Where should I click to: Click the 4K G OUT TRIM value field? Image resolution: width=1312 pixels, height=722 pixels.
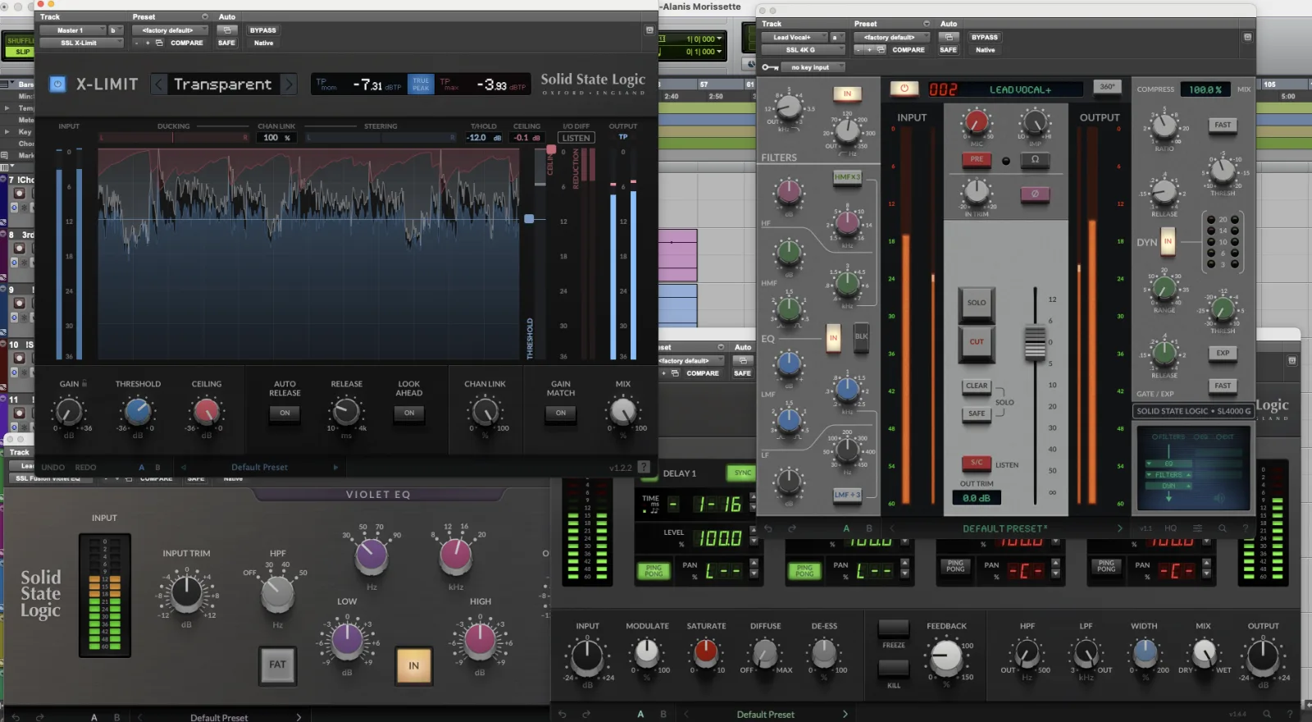[x=977, y=498]
